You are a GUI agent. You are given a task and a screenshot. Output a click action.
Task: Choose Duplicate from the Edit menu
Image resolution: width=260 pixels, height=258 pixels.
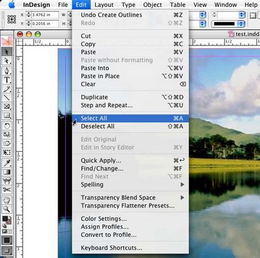click(131, 97)
